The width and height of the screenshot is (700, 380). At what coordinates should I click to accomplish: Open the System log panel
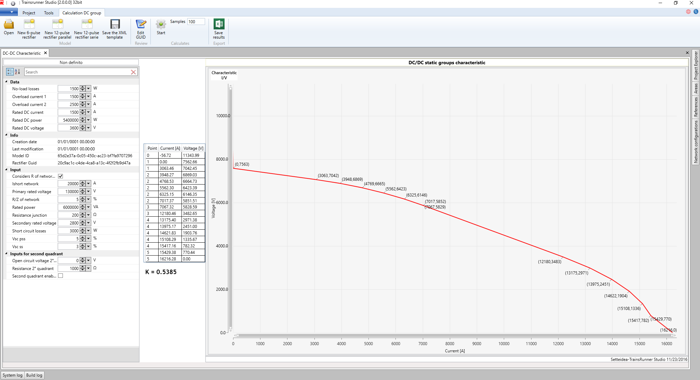pyautogui.click(x=13, y=375)
